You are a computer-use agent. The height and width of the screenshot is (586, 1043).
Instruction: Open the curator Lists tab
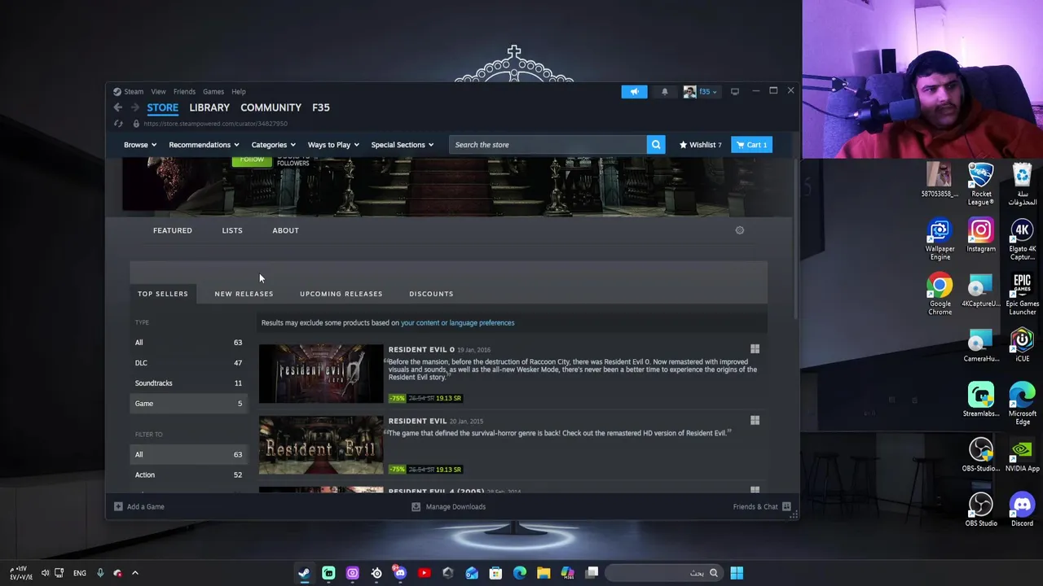232,230
